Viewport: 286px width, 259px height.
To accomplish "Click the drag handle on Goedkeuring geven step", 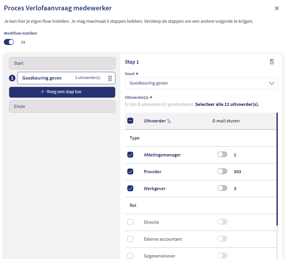I will 110,78.
